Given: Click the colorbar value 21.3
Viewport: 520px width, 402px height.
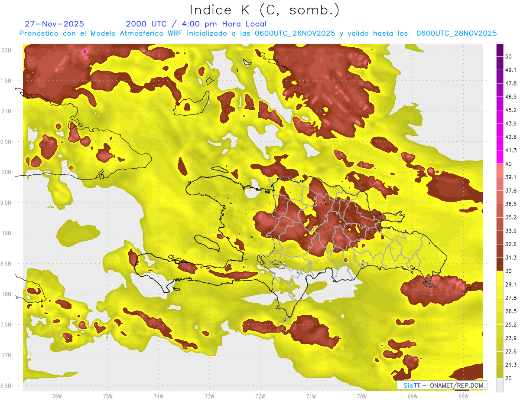Looking at the screenshot, I should coord(511,365).
